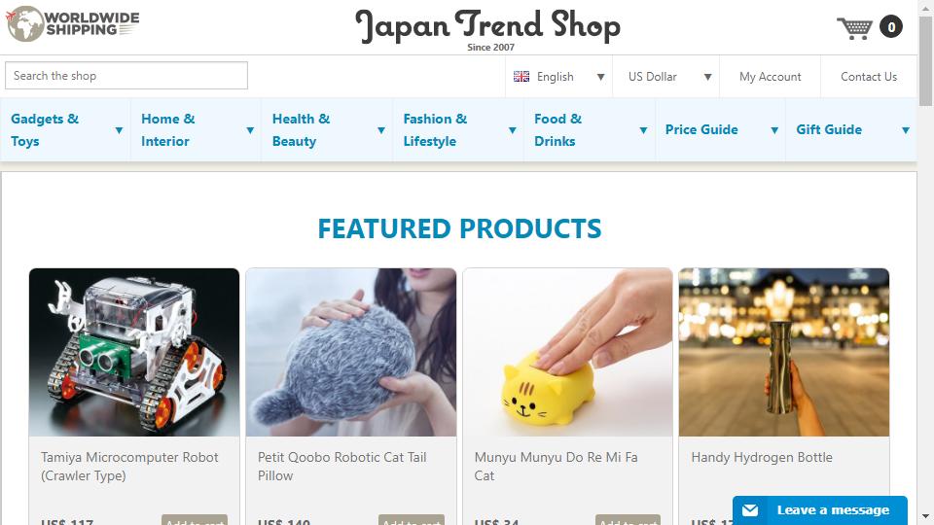Click the envelope icon in Leave a message
The width and height of the screenshot is (934, 525).
coord(750,510)
